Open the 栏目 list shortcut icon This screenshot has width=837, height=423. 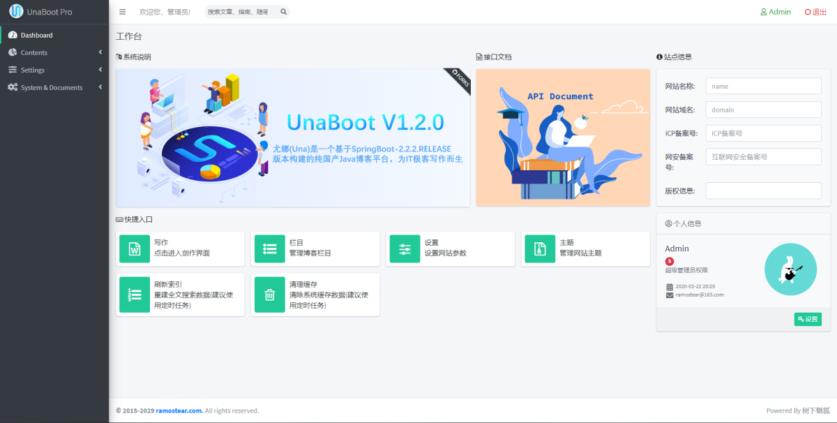pos(270,248)
